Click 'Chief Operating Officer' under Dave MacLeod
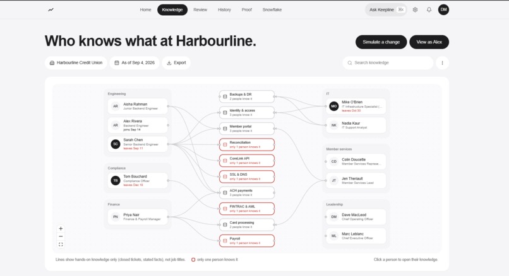509x276 pixels. (357, 219)
